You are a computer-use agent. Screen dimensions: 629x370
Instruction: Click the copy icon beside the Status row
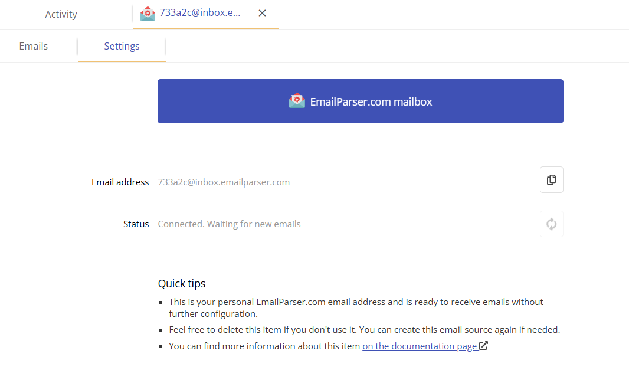point(551,224)
